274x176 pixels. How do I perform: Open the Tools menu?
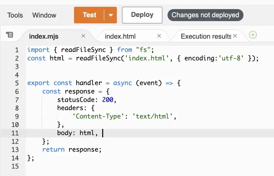[15, 15]
